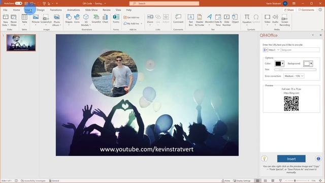Collapse the ribbon
Screen dimensions: 325x183
[322, 29]
